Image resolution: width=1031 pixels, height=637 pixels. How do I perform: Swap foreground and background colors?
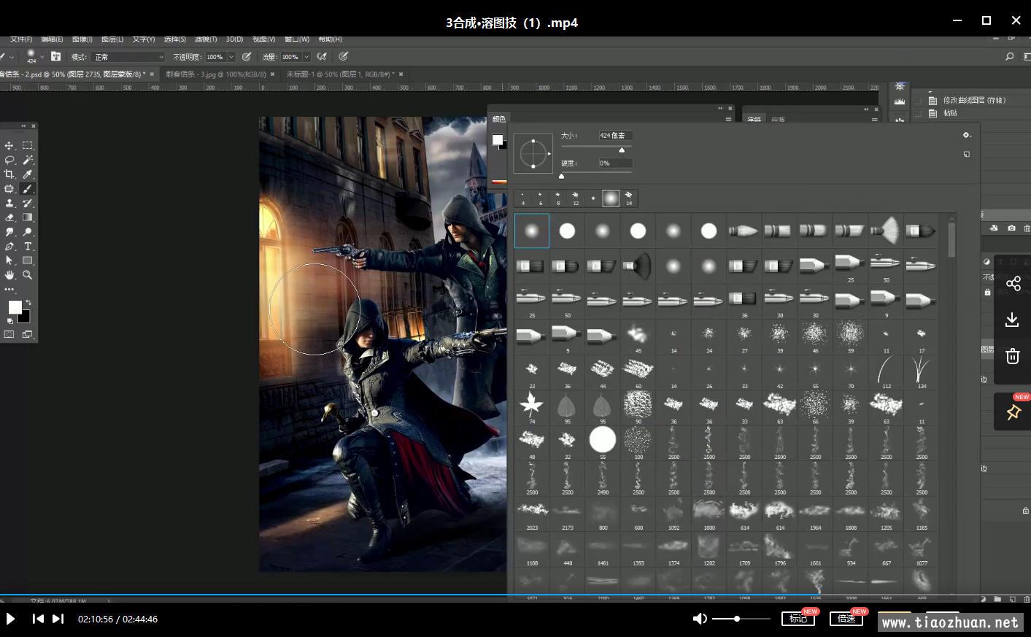click(x=28, y=302)
